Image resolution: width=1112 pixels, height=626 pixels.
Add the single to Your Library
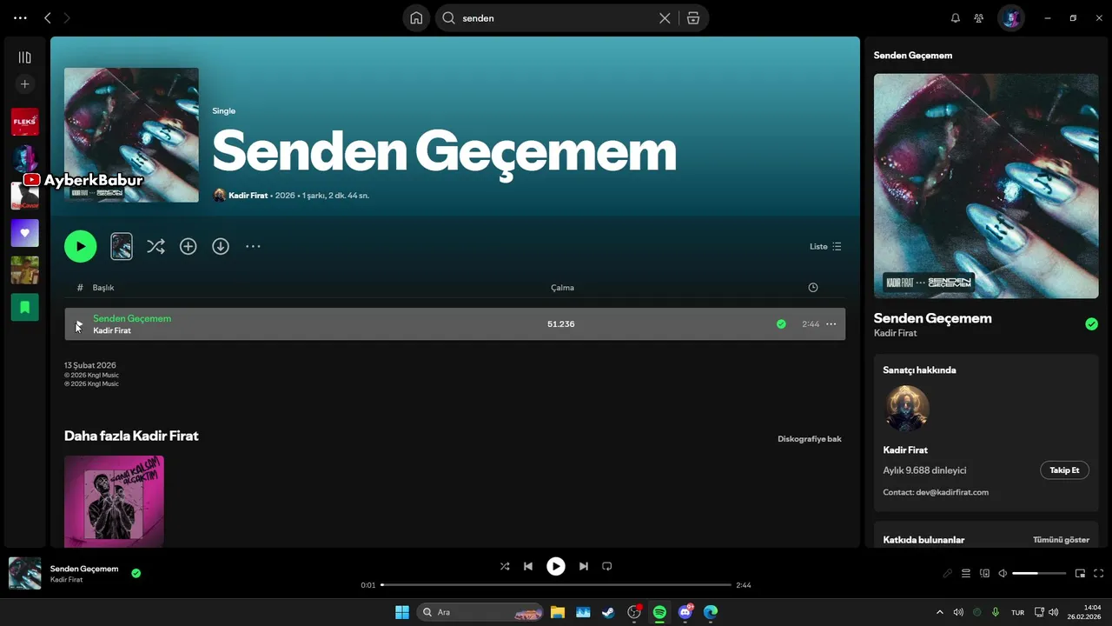pyautogui.click(x=188, y=246)
